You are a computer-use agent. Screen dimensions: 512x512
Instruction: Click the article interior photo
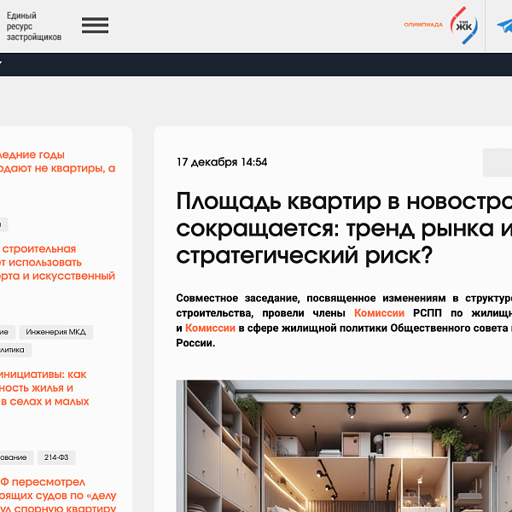coord(344,445)
